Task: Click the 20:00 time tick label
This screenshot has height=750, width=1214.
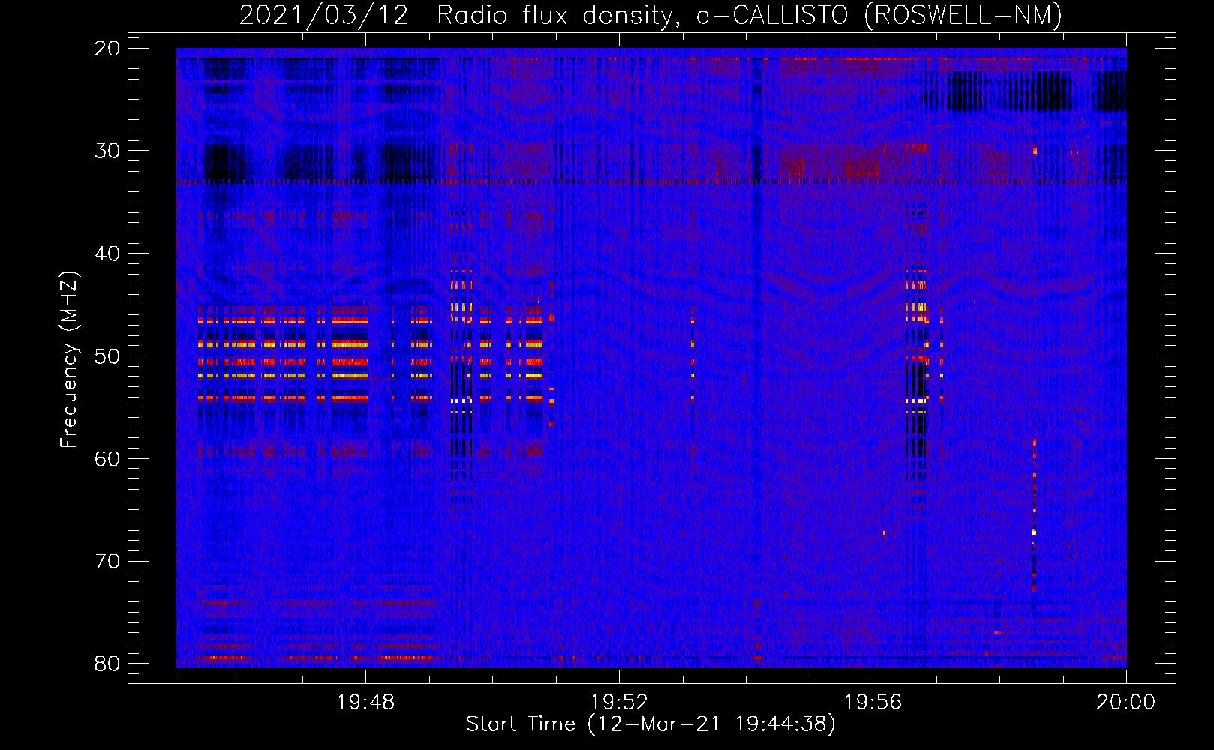Action: tap(1126, 703)
